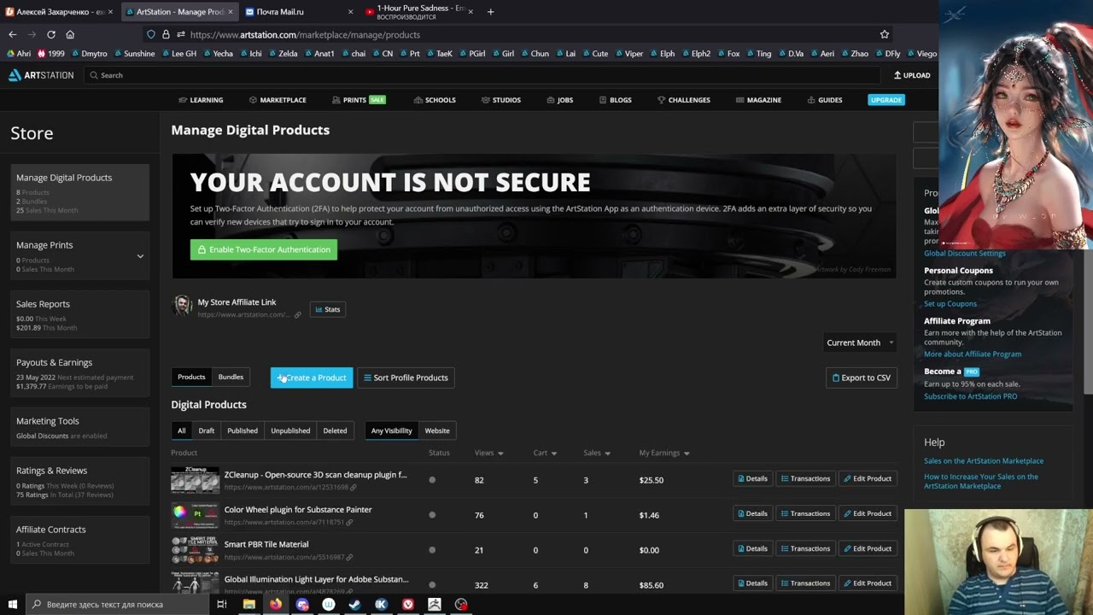Open Manage Digital Products sidebar item

80,193
